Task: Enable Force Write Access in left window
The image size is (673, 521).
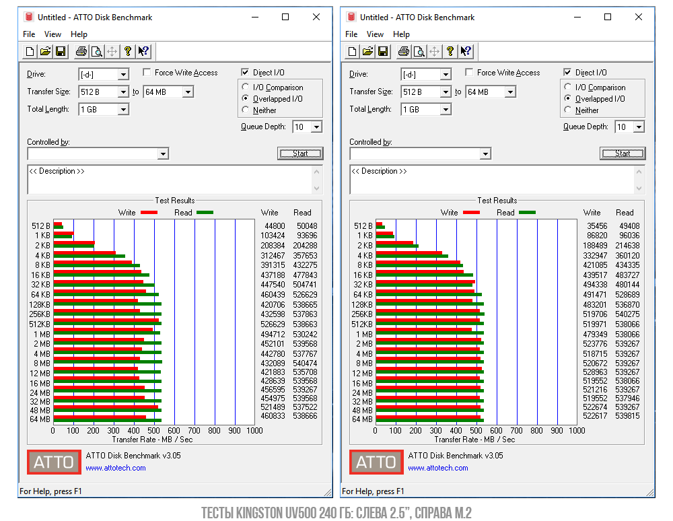Action: [147, 73]
